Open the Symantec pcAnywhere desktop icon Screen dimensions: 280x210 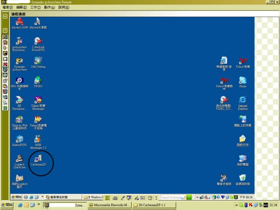(20, 64)
